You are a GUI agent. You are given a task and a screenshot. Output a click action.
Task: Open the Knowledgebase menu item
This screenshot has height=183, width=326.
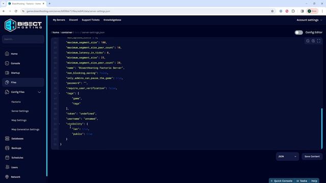click(112, 20)
